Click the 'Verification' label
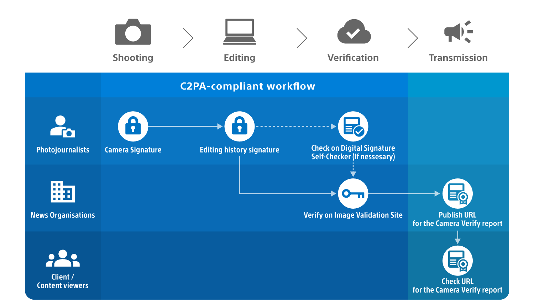Screen dimensions: 534x300 [353, 58]
